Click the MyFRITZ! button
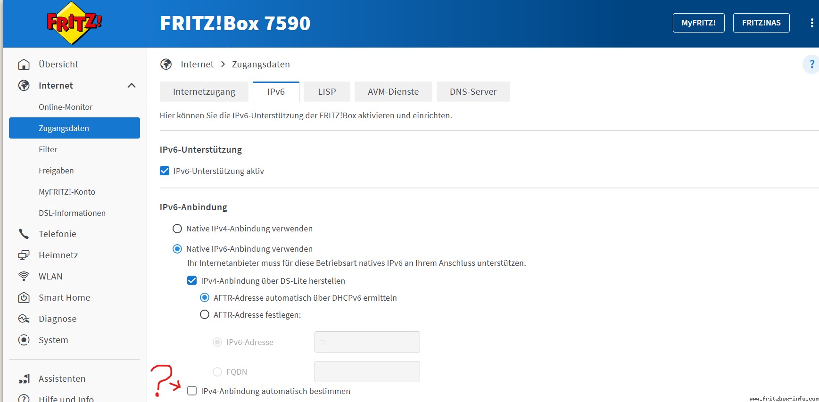The image size is (819, 402). (x=698, y=23)
